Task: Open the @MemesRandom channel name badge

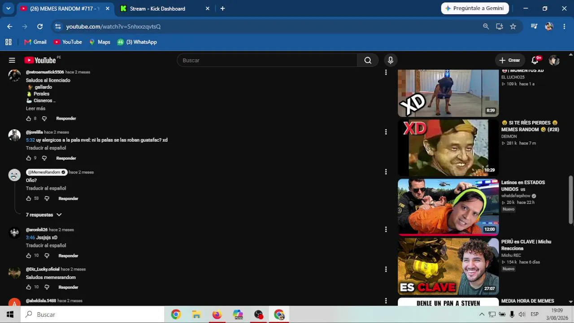Action: (x=47, y=172)
